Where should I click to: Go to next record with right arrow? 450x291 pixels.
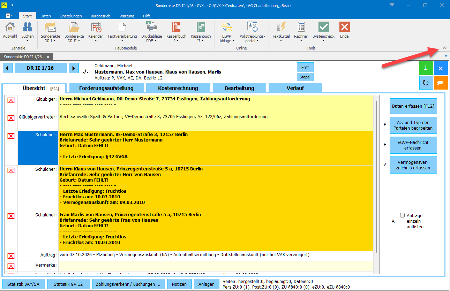coord(74,68)
